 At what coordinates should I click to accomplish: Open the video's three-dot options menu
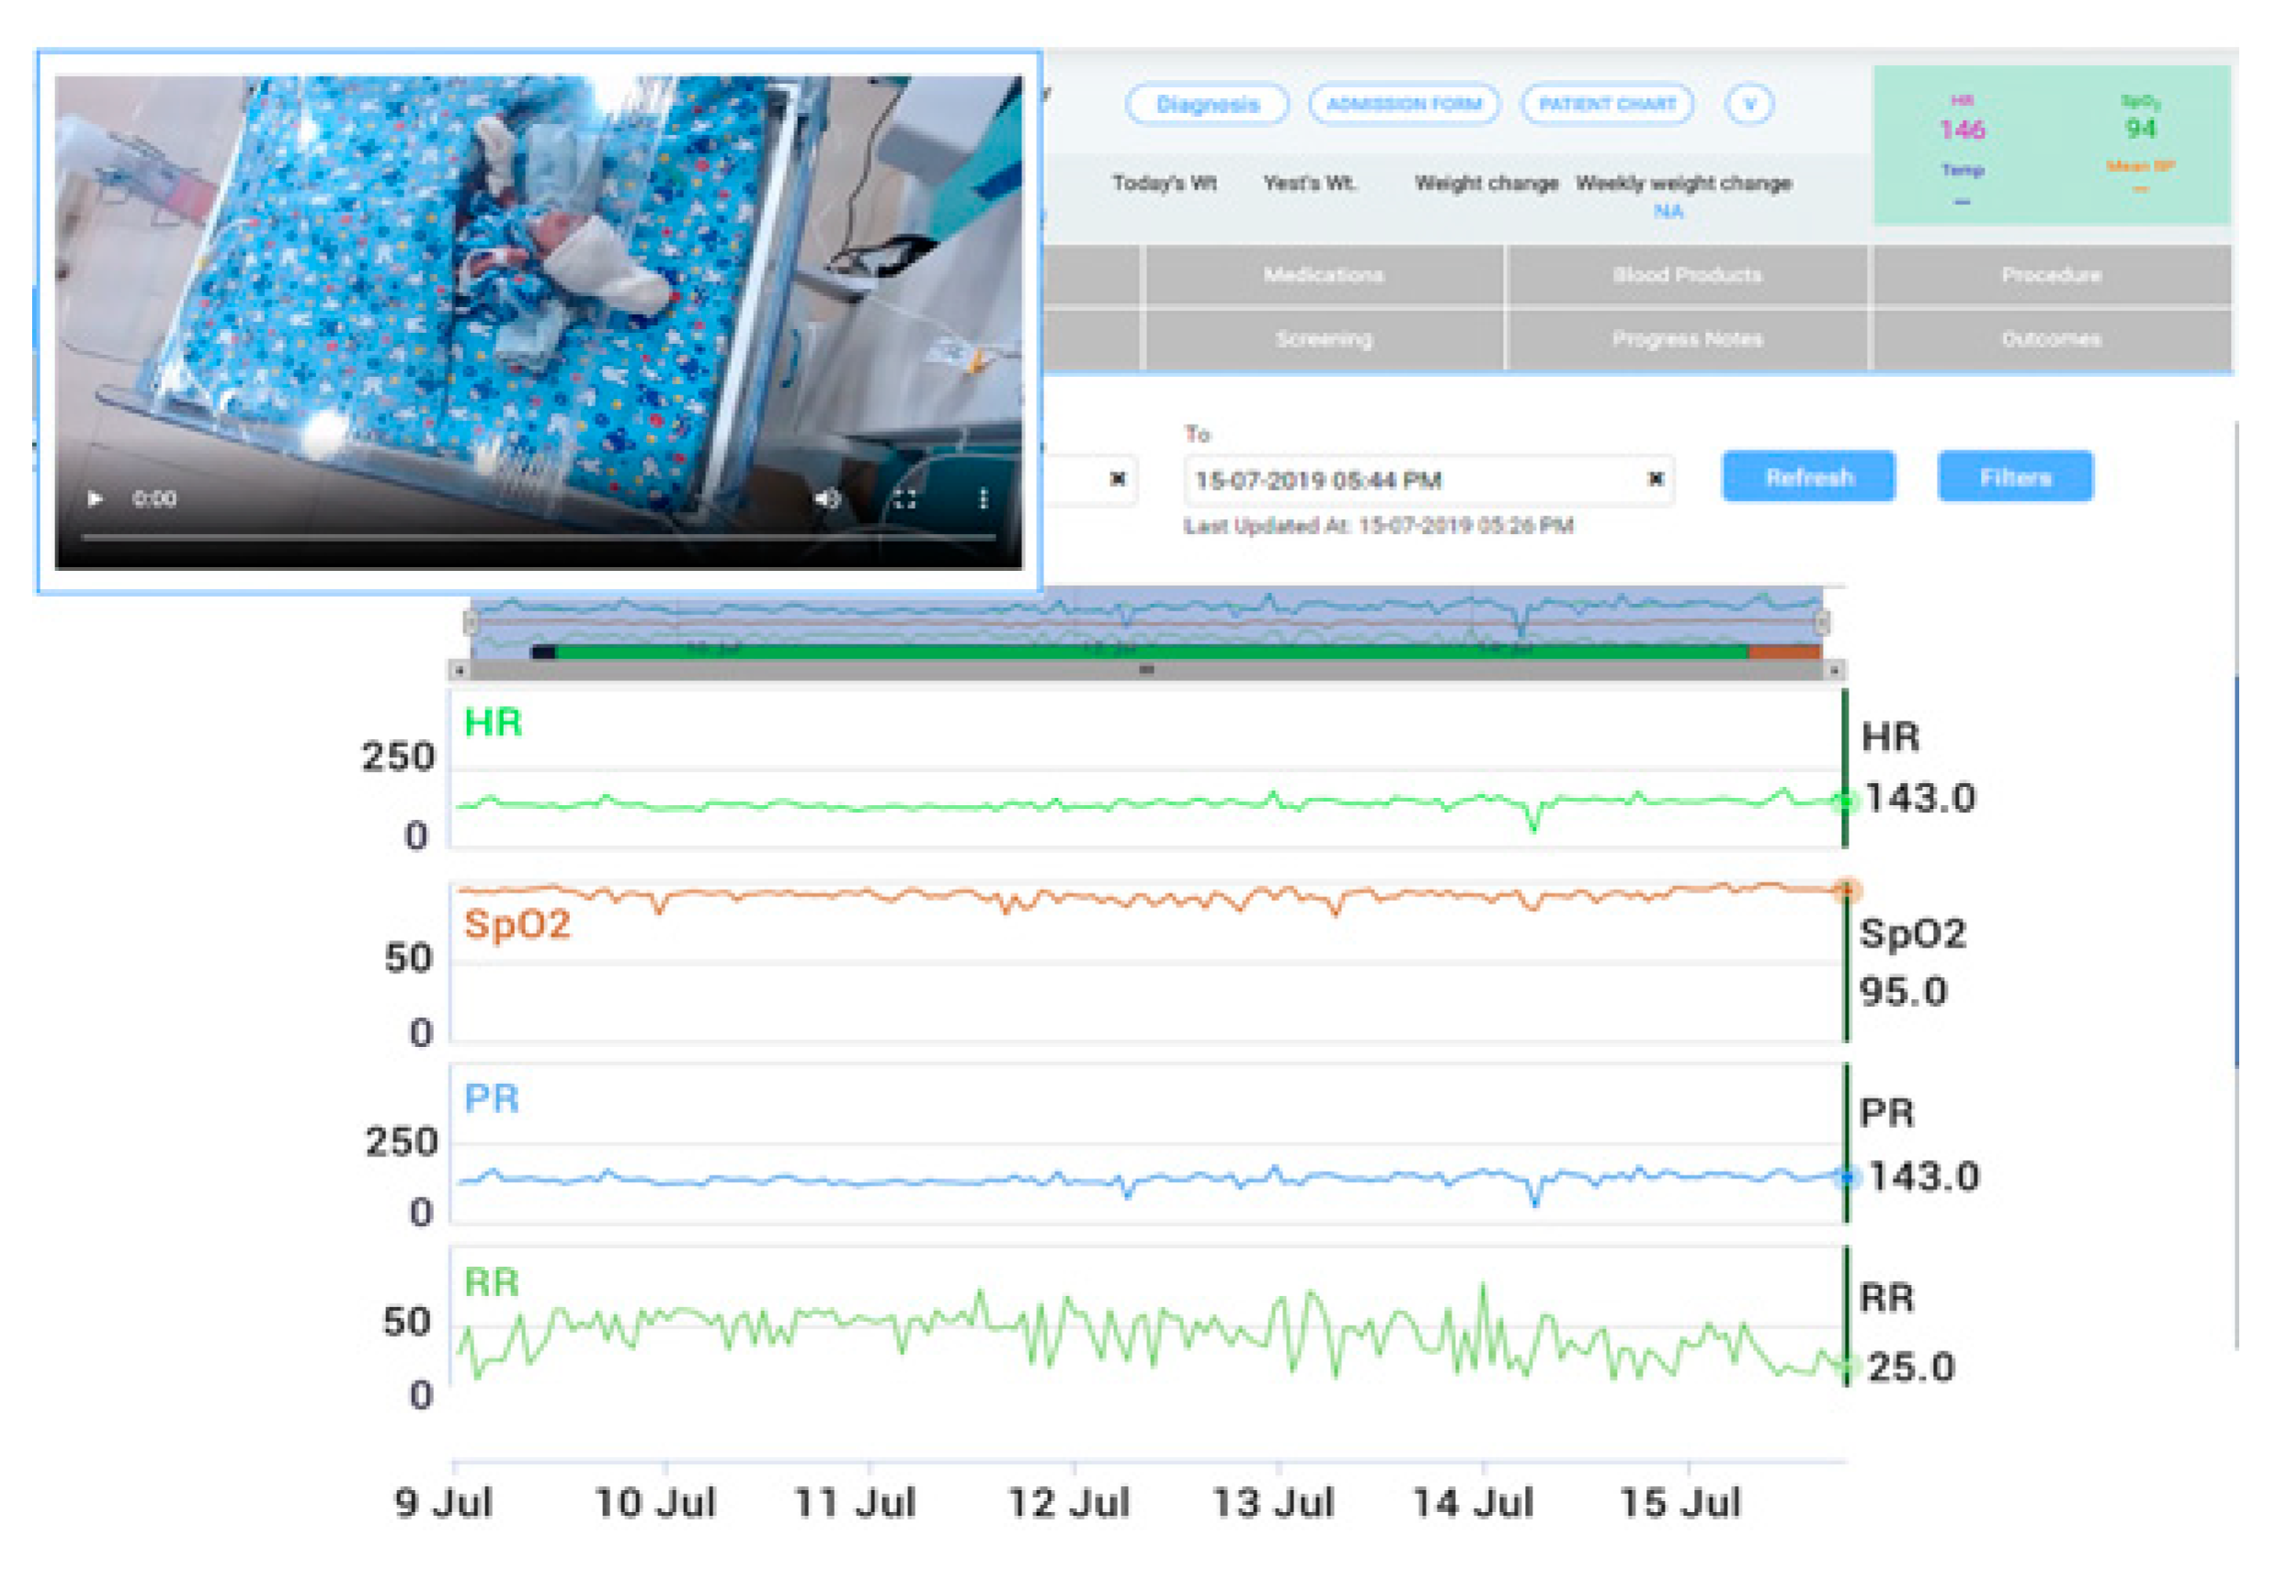[983, 499]
